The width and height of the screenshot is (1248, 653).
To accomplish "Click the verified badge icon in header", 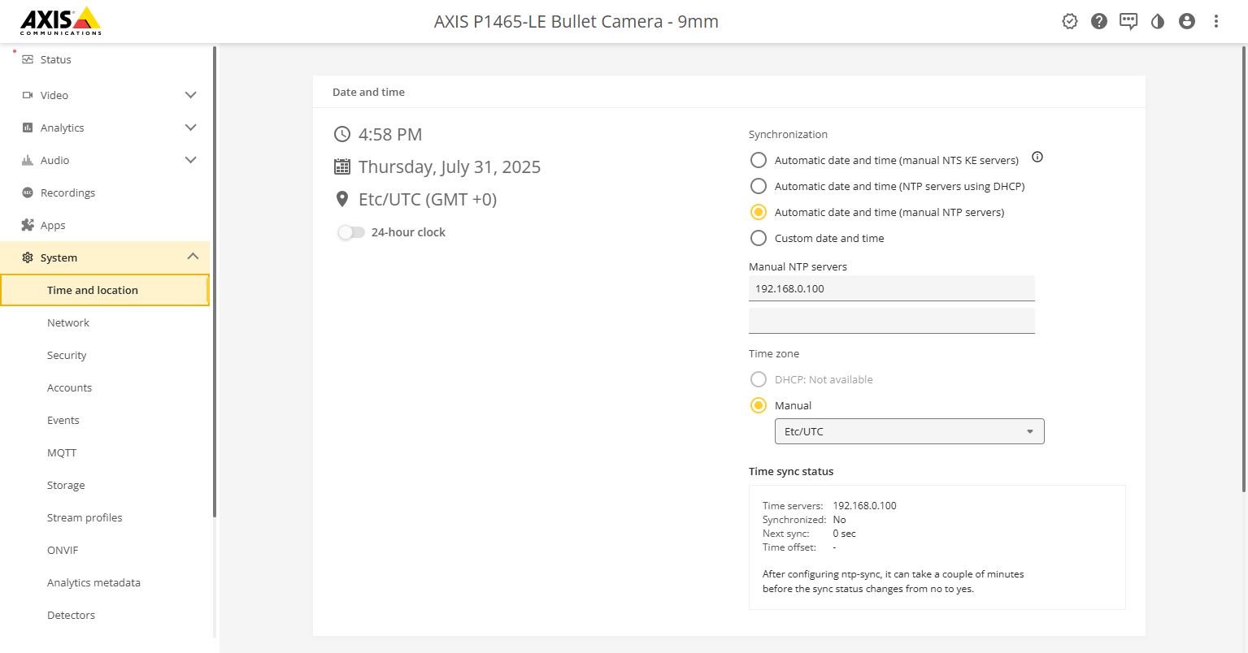I will point(1069,22).
